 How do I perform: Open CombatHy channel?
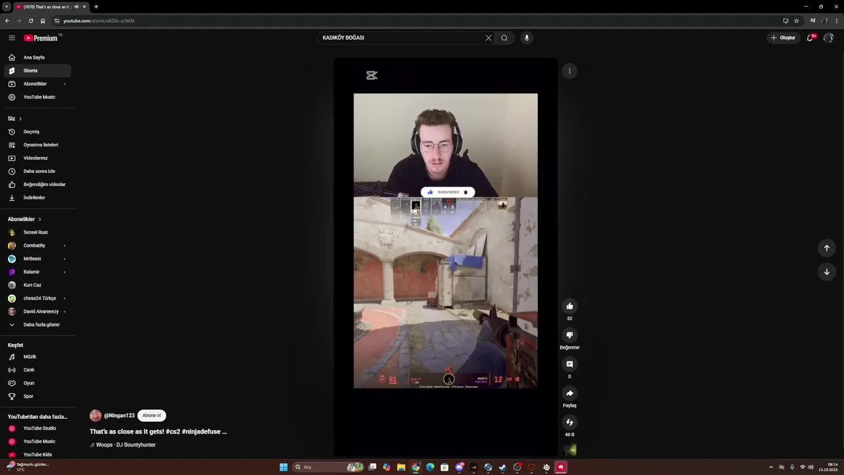[x=38, y=245]
